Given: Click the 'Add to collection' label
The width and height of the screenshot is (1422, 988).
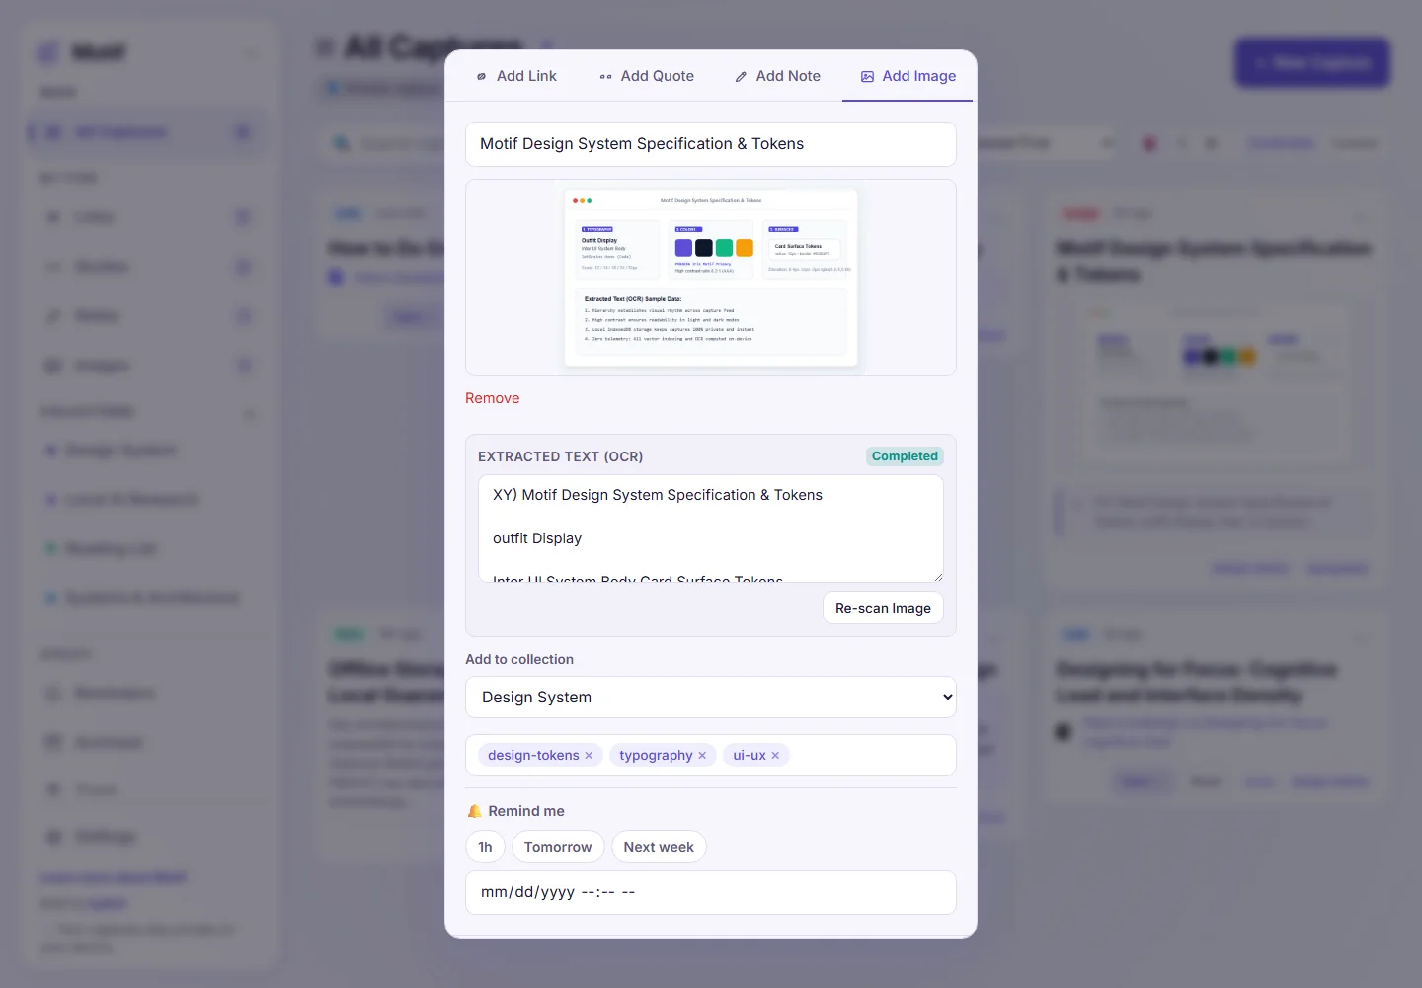Looking at the screenshot, I should (519, 659).
